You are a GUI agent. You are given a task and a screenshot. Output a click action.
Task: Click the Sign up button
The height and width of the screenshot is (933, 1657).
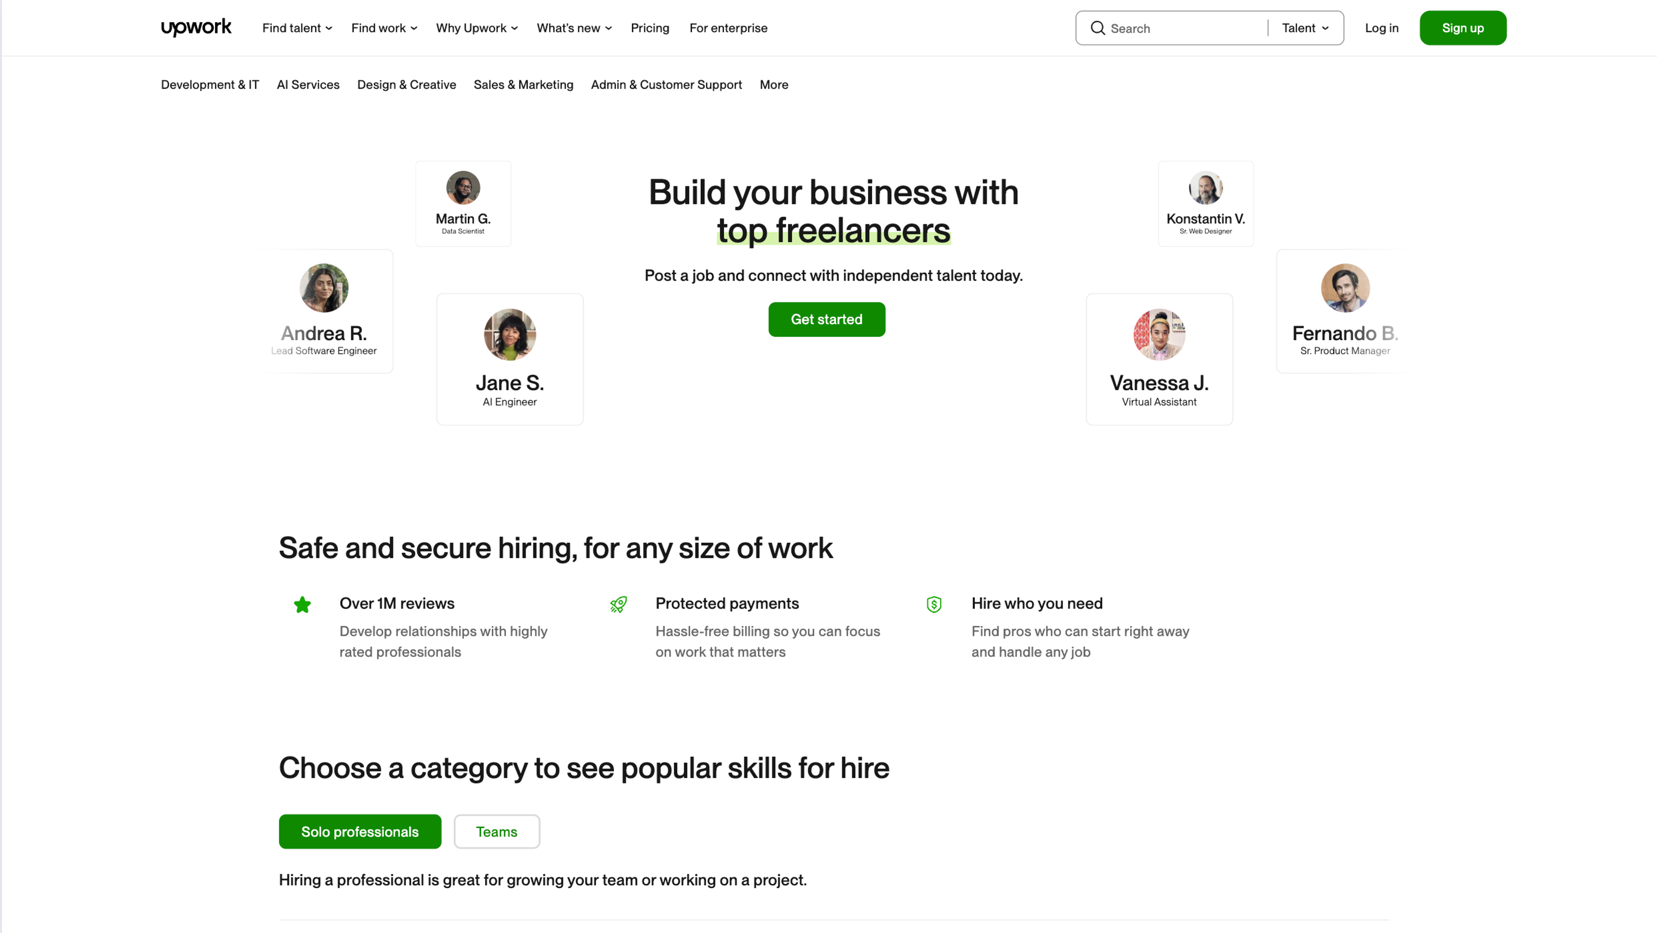1463,28
